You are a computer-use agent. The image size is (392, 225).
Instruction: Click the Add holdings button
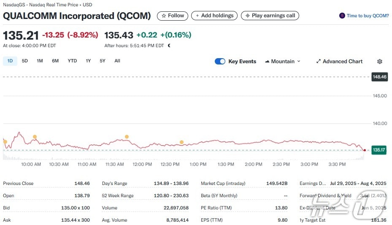(x=214, y=16)
